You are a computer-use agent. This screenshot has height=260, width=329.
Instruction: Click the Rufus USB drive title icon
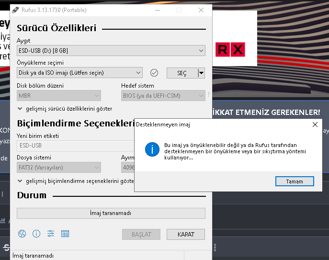coord(15,10)
